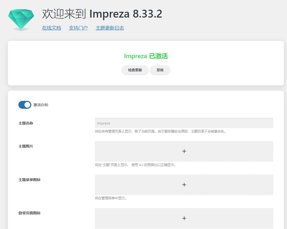Viewport: 287px width, 229px height.
Task: Click the 欢迎来到 Impreza 8.33.2 heading
Action: coord(102,14)
